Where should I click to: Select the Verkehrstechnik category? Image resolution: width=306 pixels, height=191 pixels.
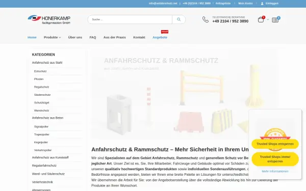coord(42,182)
